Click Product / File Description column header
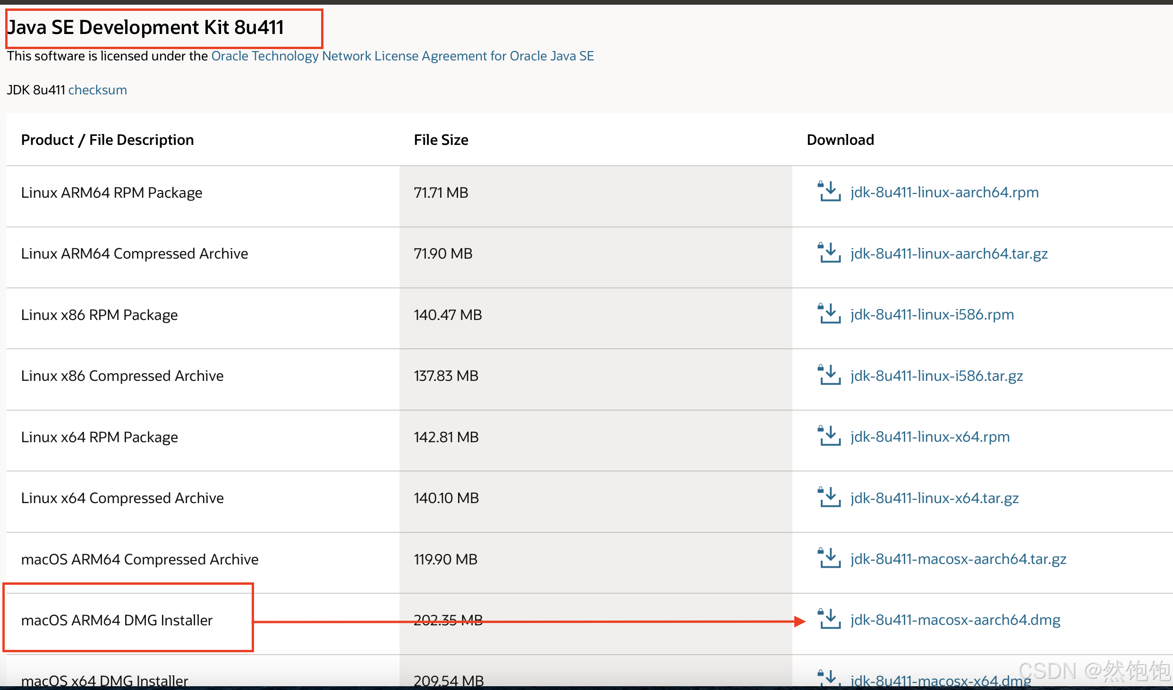 108,140
